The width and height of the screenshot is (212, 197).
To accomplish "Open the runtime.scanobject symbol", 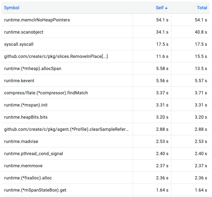I will pyautogui.click(x=24, y=32).
